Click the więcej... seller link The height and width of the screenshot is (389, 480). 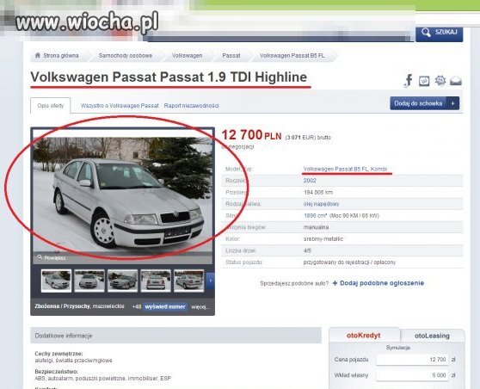tap(200, 307)
